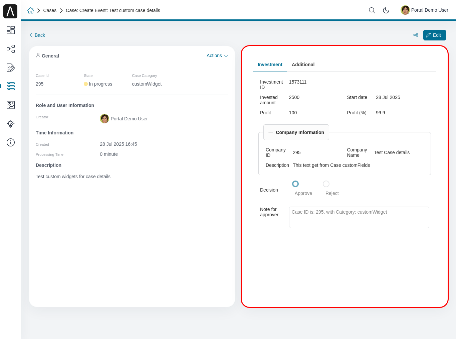Click the Edit button
The width and height of the screenshot is (456, 339).
(434, 35)
